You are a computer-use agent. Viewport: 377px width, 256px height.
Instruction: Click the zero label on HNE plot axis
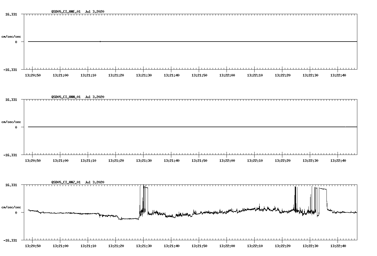pyautogui.click(x=16, y=42)
